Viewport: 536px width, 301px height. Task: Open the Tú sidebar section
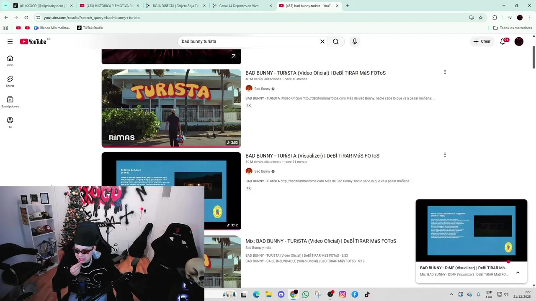[x=10, y=122]
